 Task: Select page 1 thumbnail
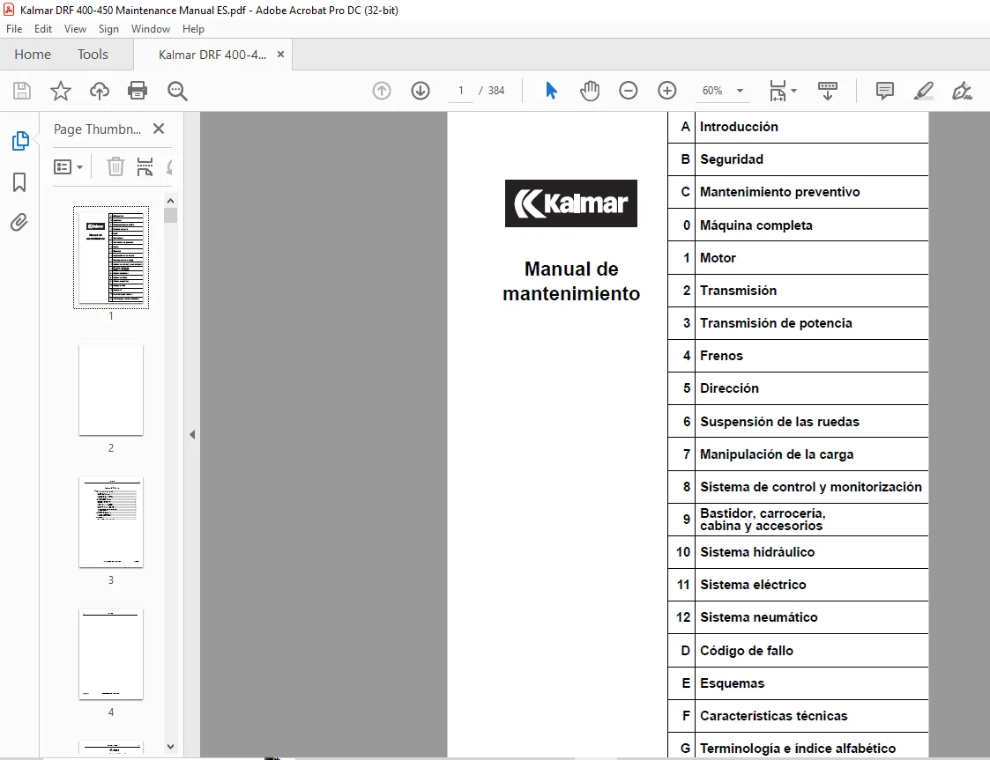[111, 257]
